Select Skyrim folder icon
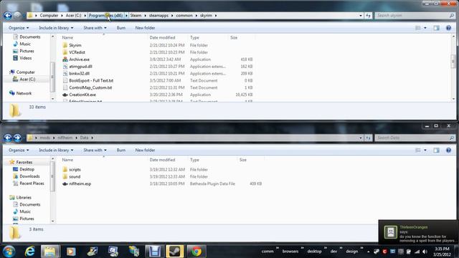The height and width of the screenshot is (258, 459). (65, 45)
